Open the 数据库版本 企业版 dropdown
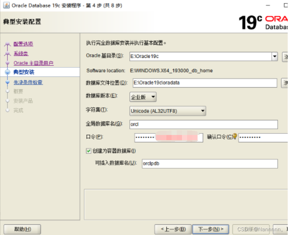This screenshot has width=288, height=235. pos(143,97)
